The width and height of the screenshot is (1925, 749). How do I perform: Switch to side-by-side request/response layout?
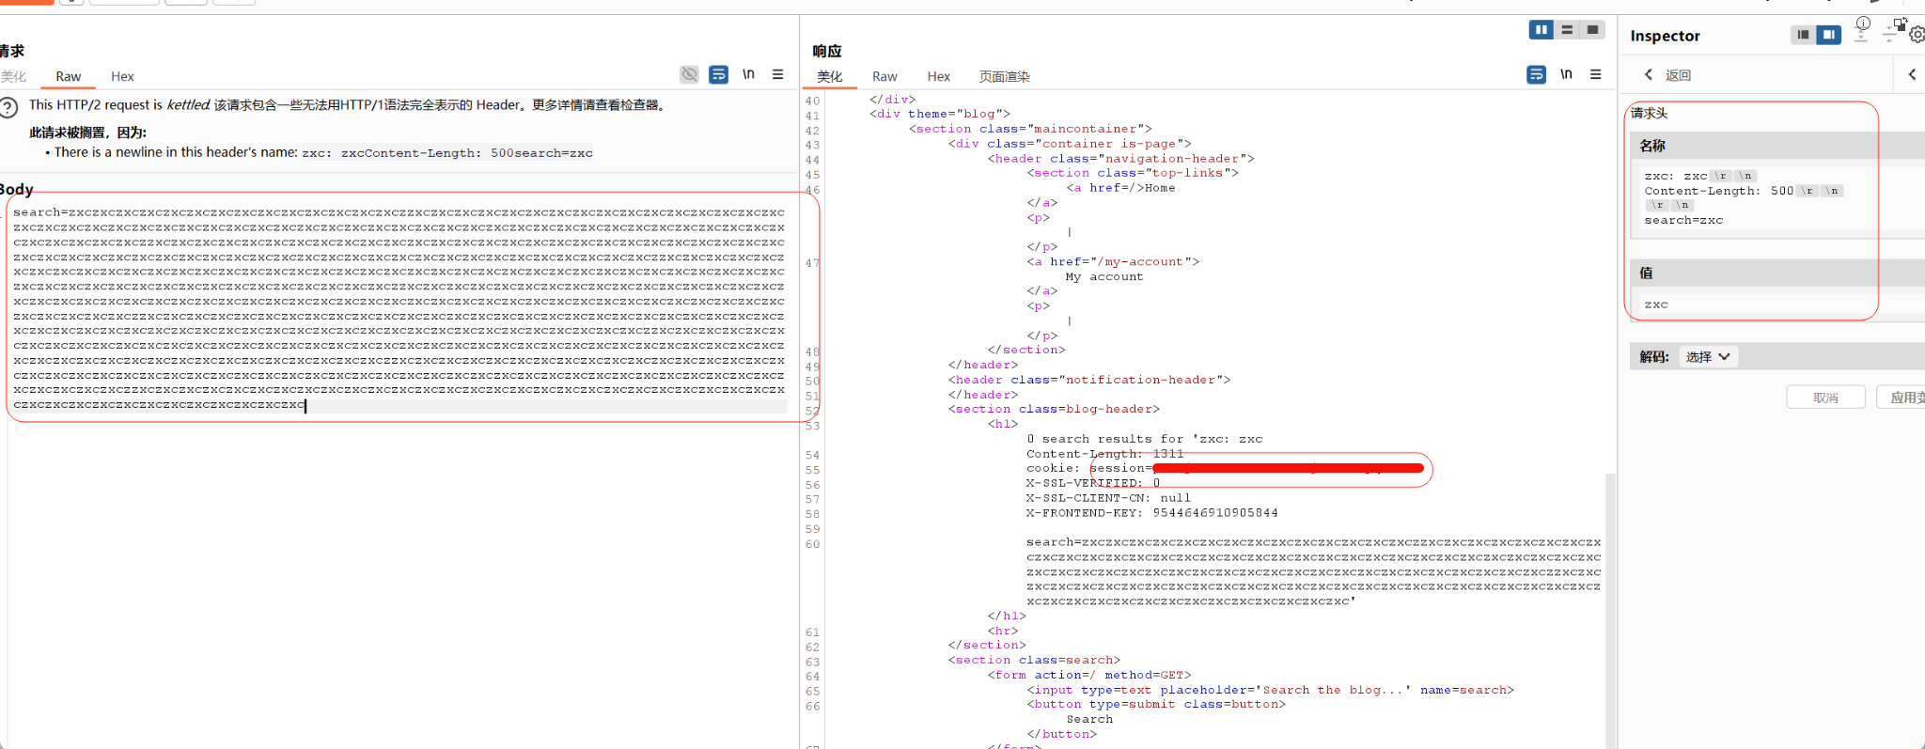(1542, 30)
